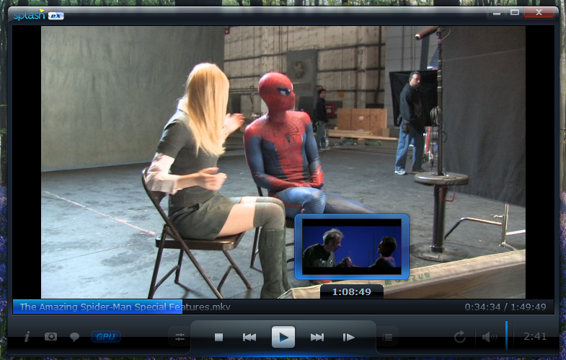Viewport: 566px width, 360px height.
Task: Click the main video display area
Action: click(283, 162)
